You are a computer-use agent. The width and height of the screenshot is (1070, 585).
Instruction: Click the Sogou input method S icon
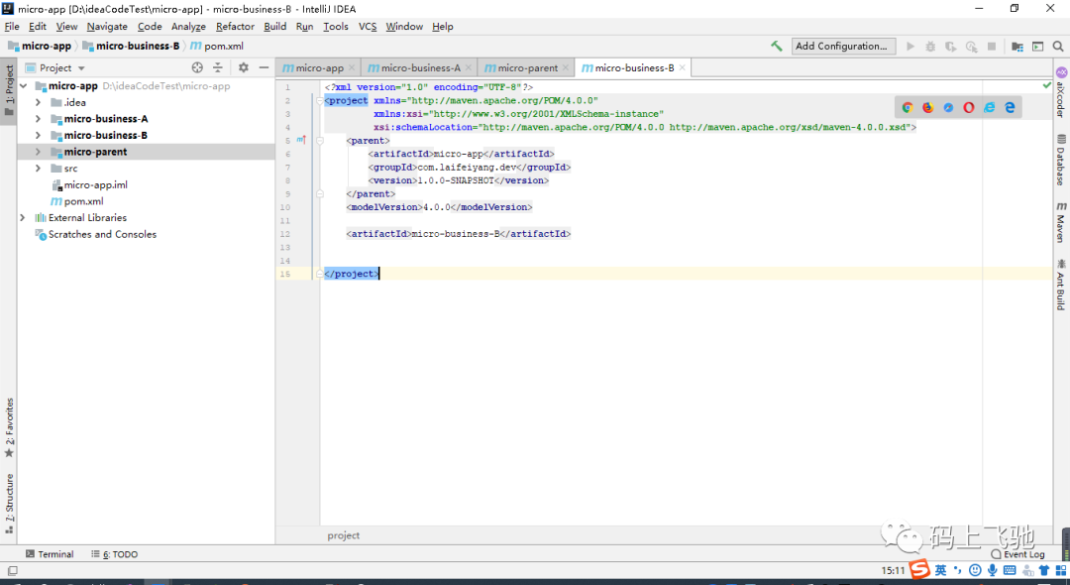919,569
